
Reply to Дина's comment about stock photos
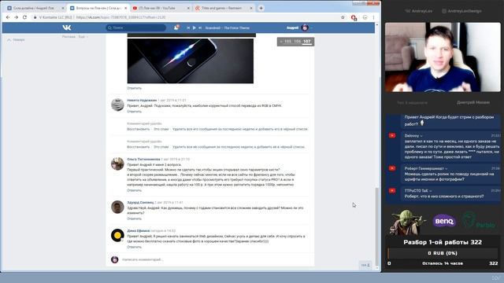point(134,247)
